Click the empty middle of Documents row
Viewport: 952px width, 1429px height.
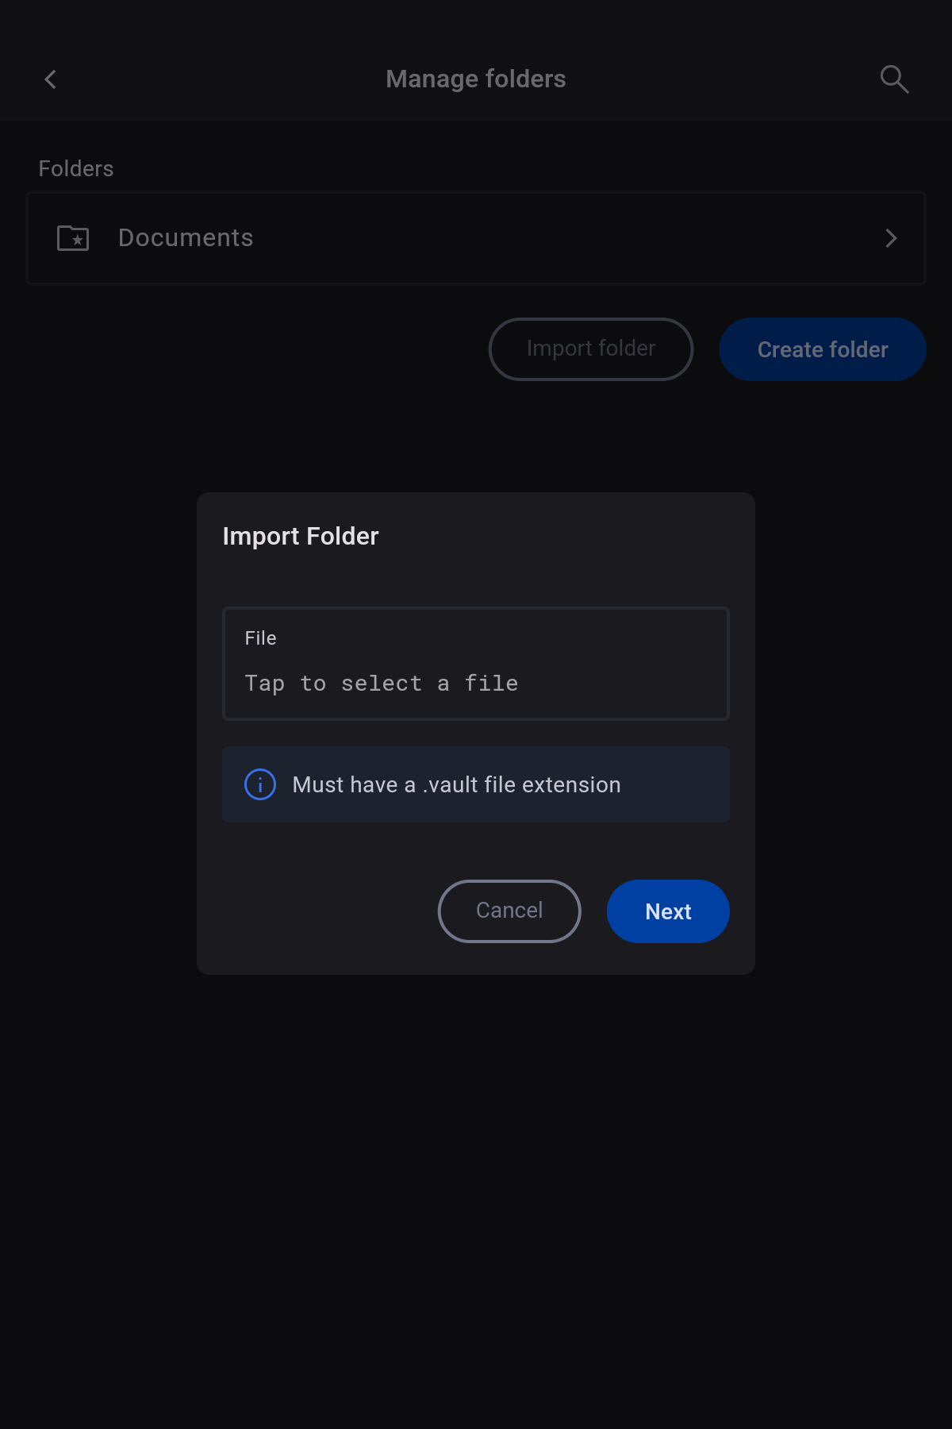tap(555, 238)
